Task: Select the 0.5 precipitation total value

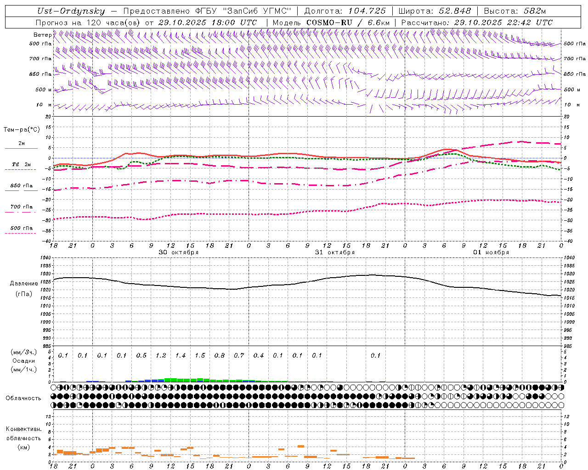Action: click(x=141, y=356)
